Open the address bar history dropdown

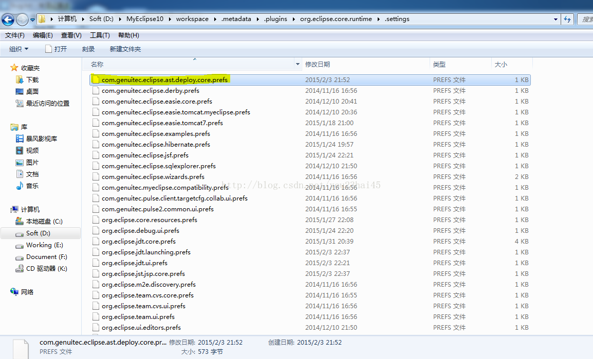555,19
